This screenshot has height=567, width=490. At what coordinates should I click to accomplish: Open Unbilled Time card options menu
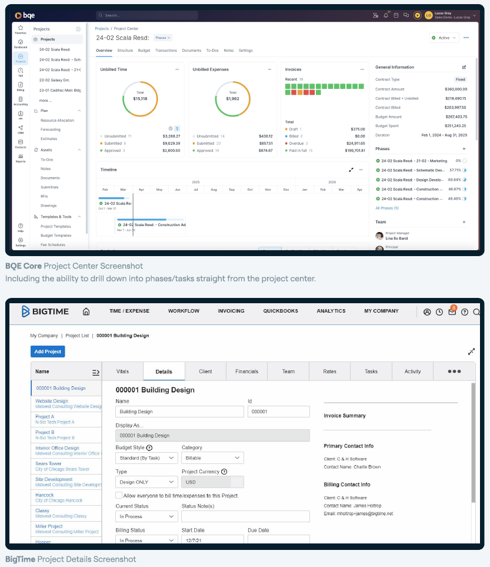click(177, 69)
